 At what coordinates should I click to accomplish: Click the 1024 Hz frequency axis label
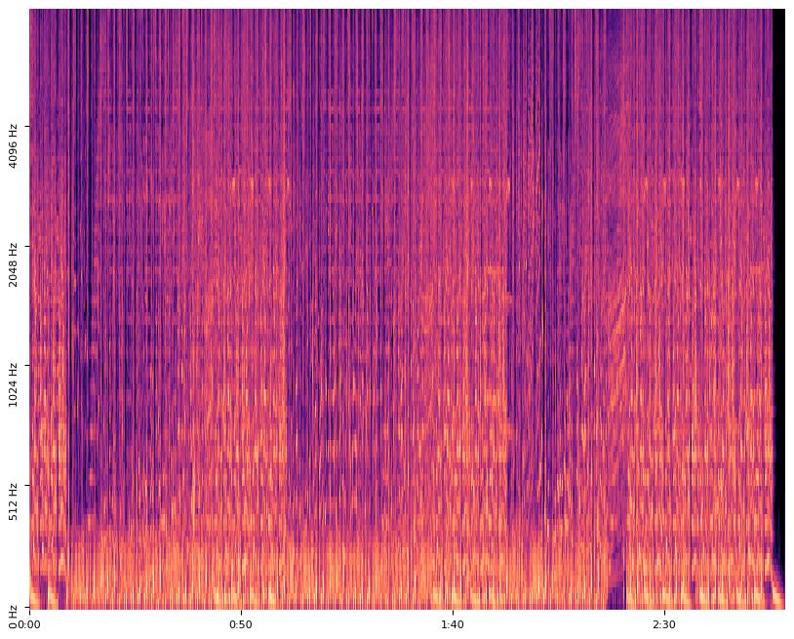(x=13, y=384)
